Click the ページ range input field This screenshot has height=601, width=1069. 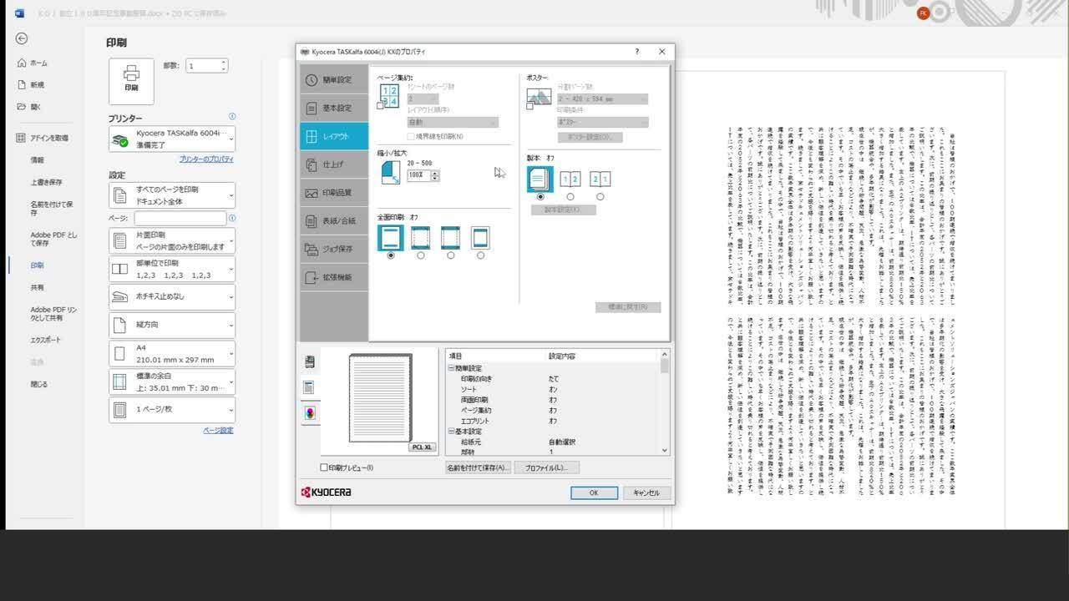(180, 218)
